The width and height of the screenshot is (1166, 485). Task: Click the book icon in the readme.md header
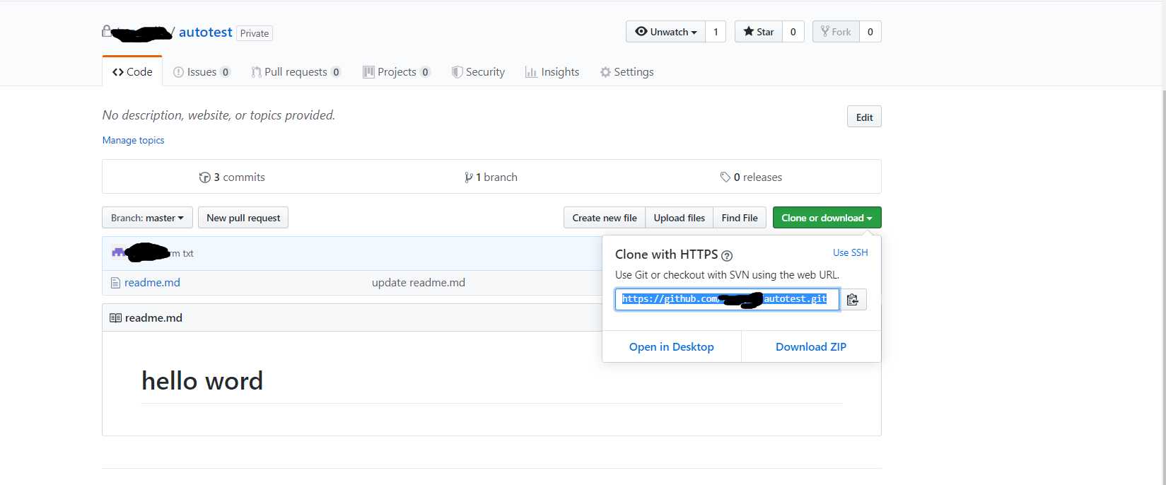click(115, 318)
